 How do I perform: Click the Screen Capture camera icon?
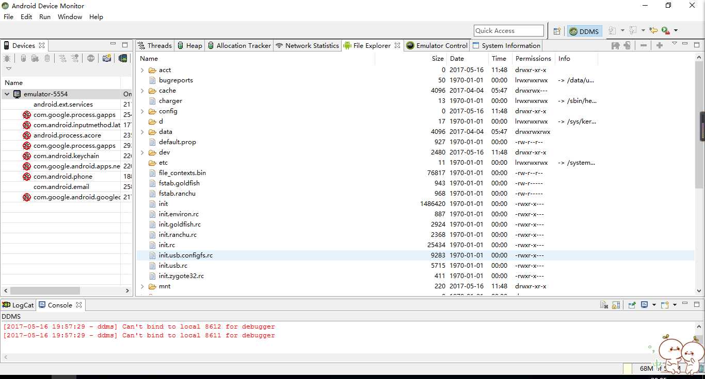pyautogui.click(x=106, y=58)
